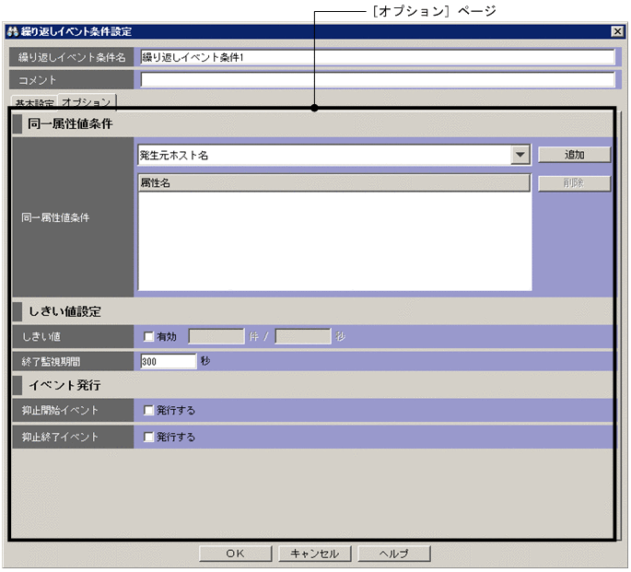Enable the しきい値 有効 checkbox
Viewport: 631px width, 572px height.
[x=148, y=336]
